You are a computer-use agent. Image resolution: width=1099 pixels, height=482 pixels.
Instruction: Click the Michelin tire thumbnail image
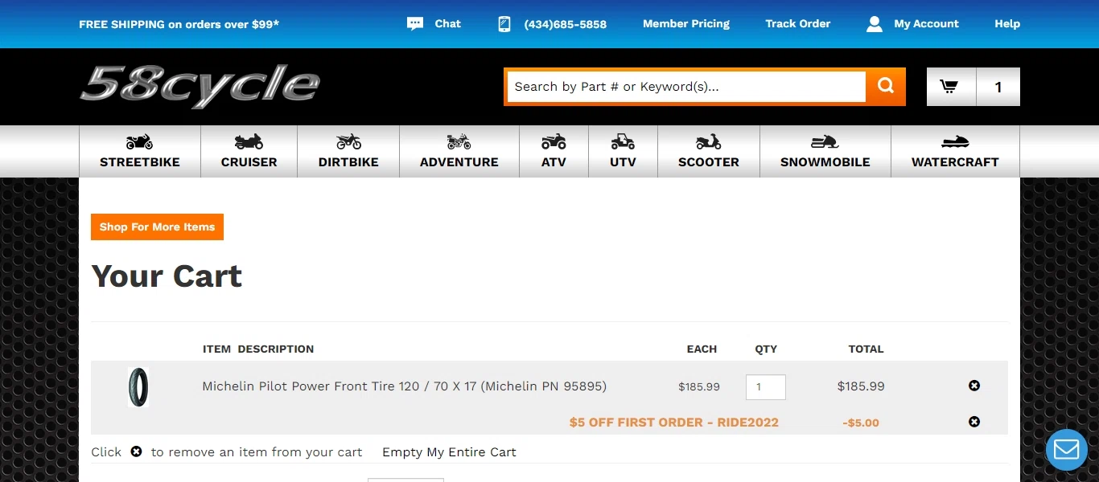tap(138, 386)
